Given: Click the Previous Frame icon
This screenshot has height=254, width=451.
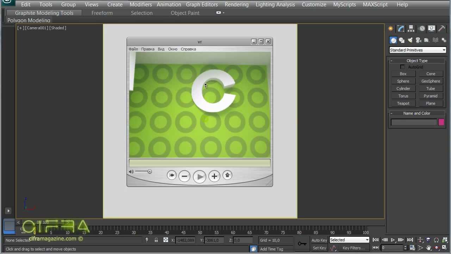Looking at the screenshot, I should [384, 240].
